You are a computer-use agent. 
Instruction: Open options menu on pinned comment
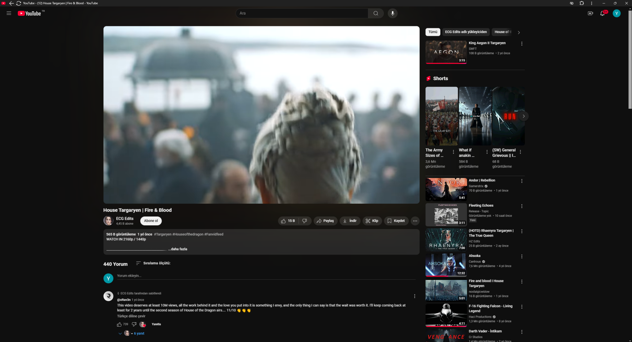tap(414, 296)
